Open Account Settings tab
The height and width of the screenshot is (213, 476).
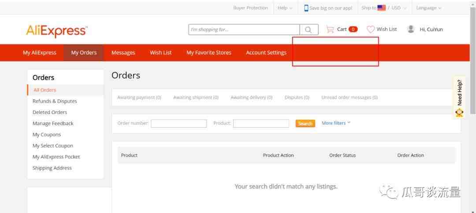pyautogui.click(x=266, y=53)
